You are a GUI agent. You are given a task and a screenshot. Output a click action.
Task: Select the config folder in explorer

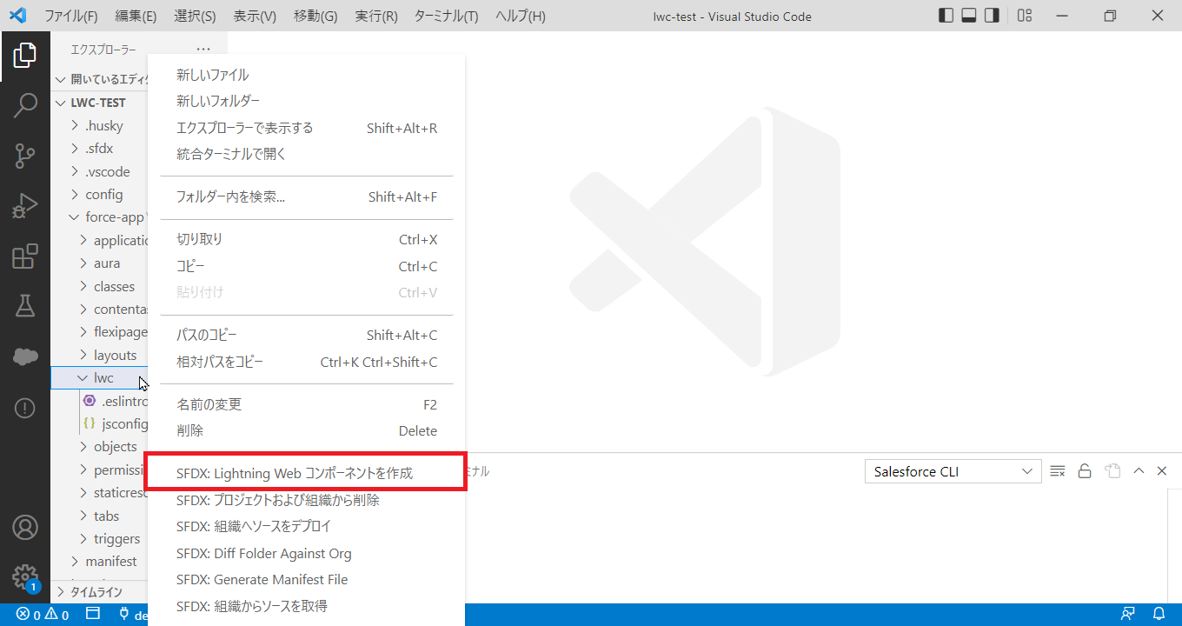pyautogui.click(x=103, y=195)
